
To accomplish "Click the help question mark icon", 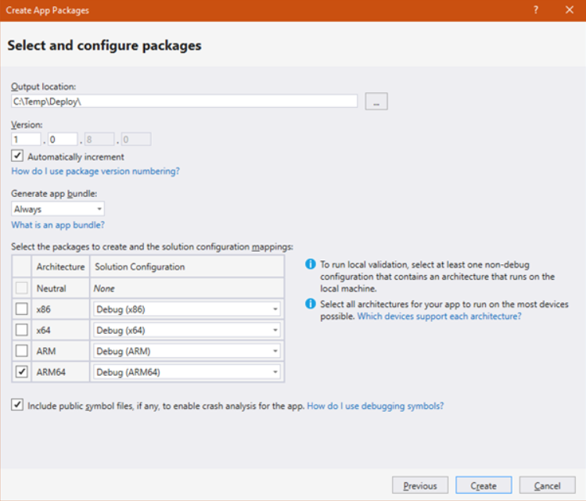I will point(536,10).
